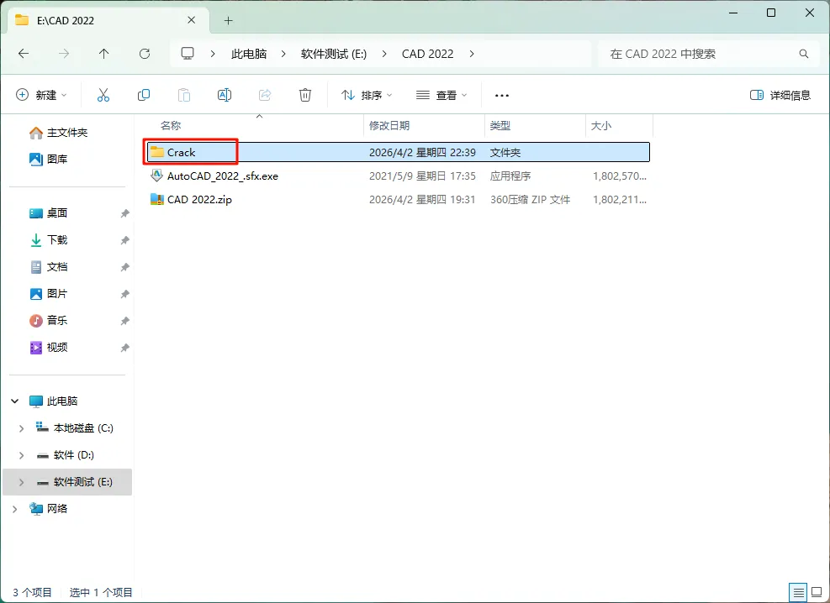Click the Share icon in toolbar
Image resolution: width=830 pixels, height=603 pixels.
265,95
